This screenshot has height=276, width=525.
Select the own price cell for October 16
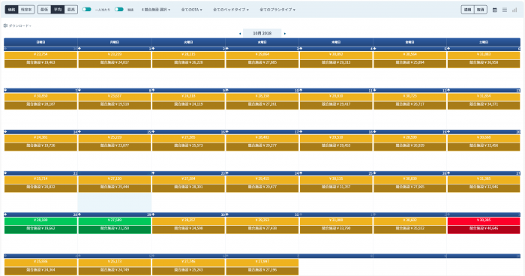[x=188, y=138]
